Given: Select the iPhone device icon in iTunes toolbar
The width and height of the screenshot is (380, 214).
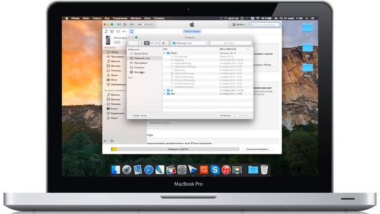Looking at the screenshot, I should point(132,32).
